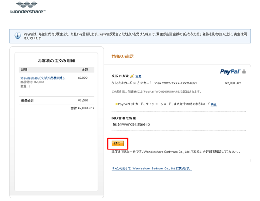This screenshot has width=260, height=201.
Task: Click the ¥2,880 JPY payment amount
Action: point(233,83)
